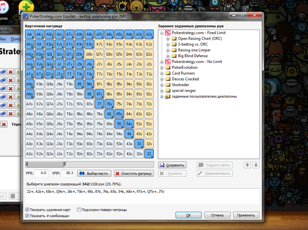Click the Open Raising Chart folder icon
Screen dimensions: 308x230
[174, 38]
